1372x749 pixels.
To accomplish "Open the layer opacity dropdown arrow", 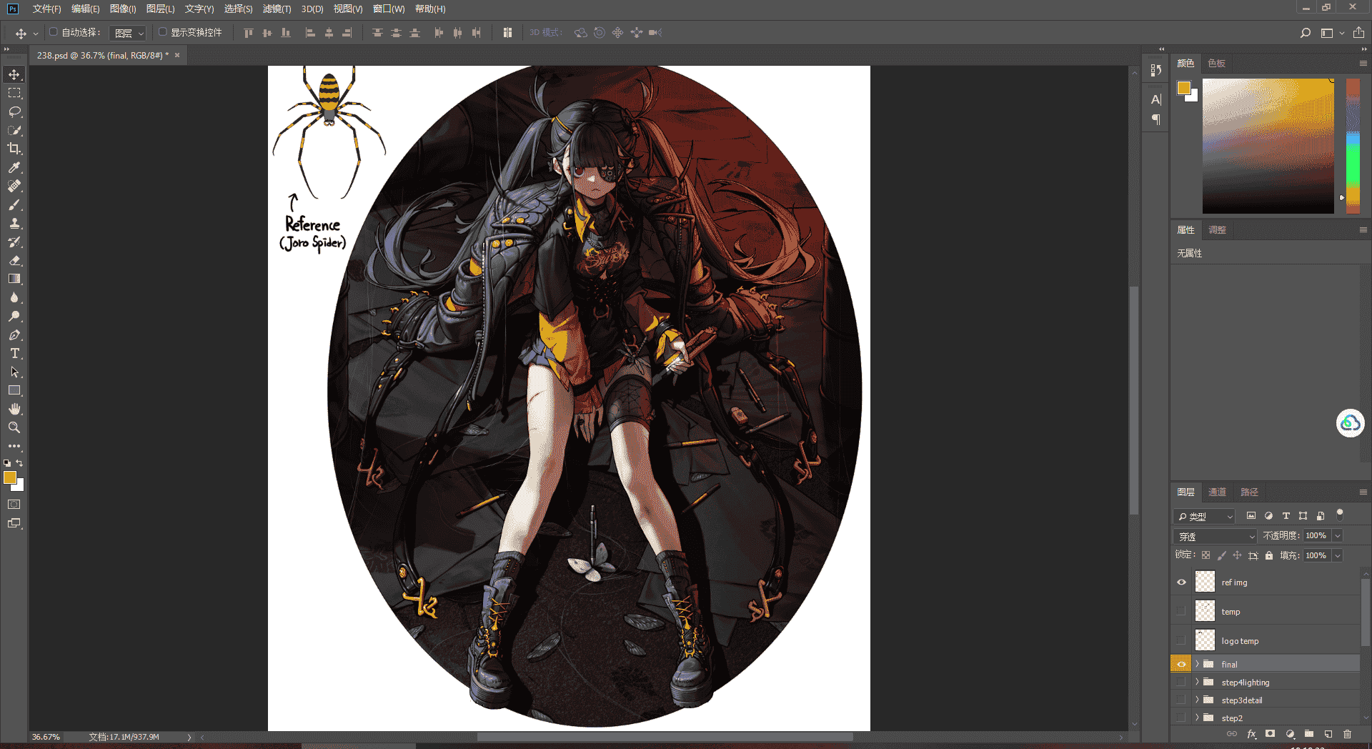I will [1338, 536].
